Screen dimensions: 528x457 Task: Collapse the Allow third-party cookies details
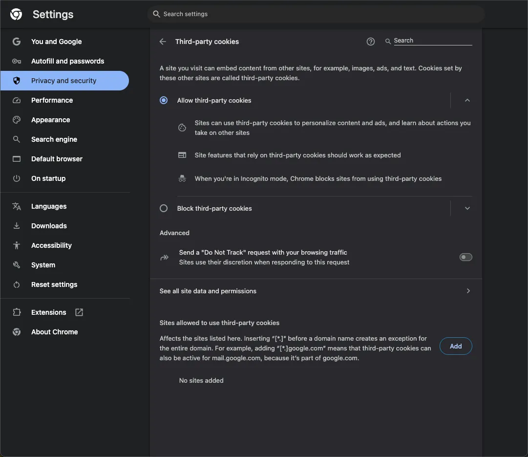pos(467,100)
